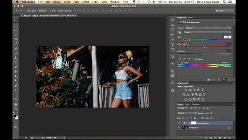Select the Background layer thumbnail

point(185,128)
